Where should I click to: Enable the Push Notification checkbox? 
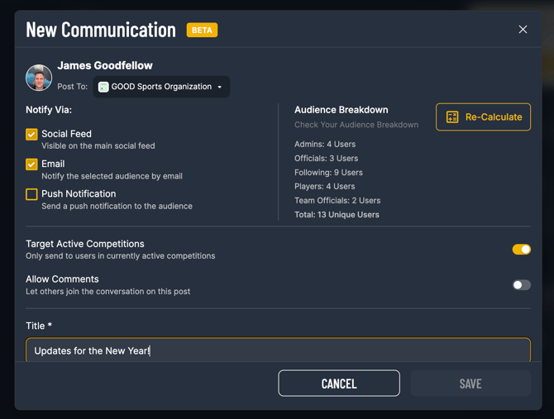click(31, 194)
